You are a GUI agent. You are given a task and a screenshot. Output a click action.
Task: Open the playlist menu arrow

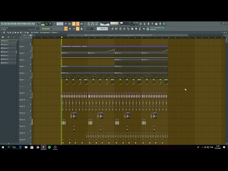click(x=1, y=32)
